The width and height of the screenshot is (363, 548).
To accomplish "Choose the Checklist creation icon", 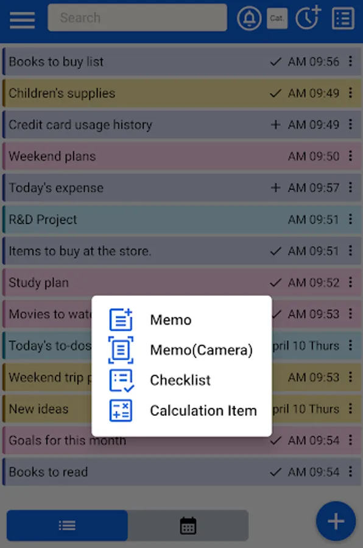I will (x=120, y=379).
